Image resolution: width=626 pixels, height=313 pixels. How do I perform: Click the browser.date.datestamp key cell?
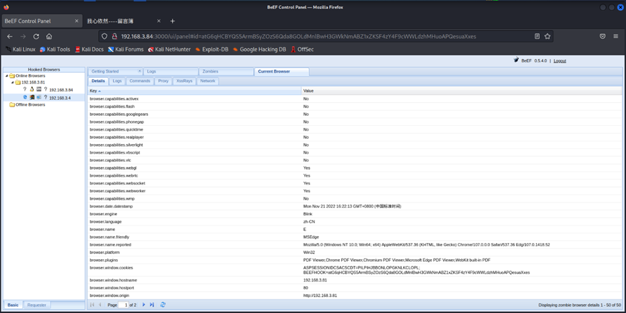tap(195, 207)
